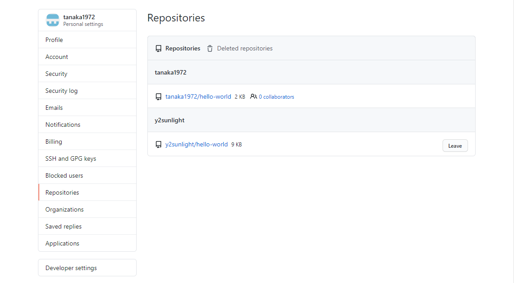
Task: Select SSH and GPG keys
Action: tap(71, 158)
